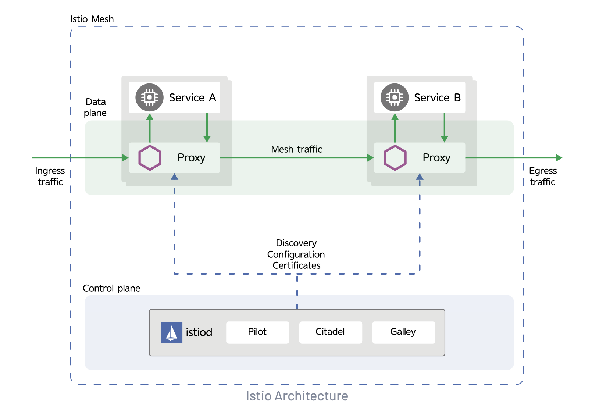Click the Service A chip icon
The image size is (592, 417).
tap(149, 97)
